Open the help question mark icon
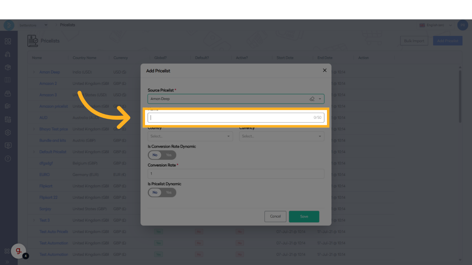 [x=8, y=158]
